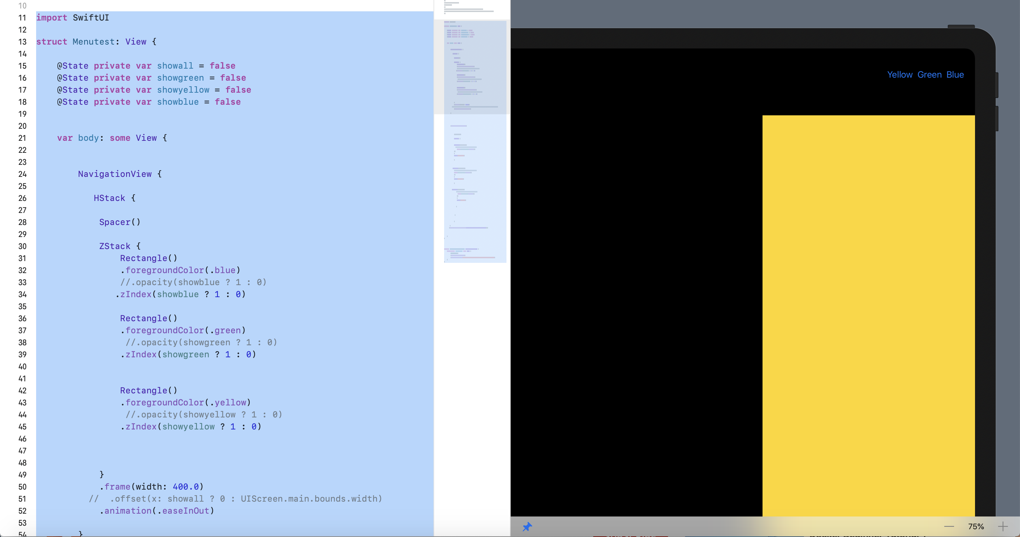Screen dimensions: 1020x537
Task: Click the 75% zoom level label
Action: tap(976, 526)
